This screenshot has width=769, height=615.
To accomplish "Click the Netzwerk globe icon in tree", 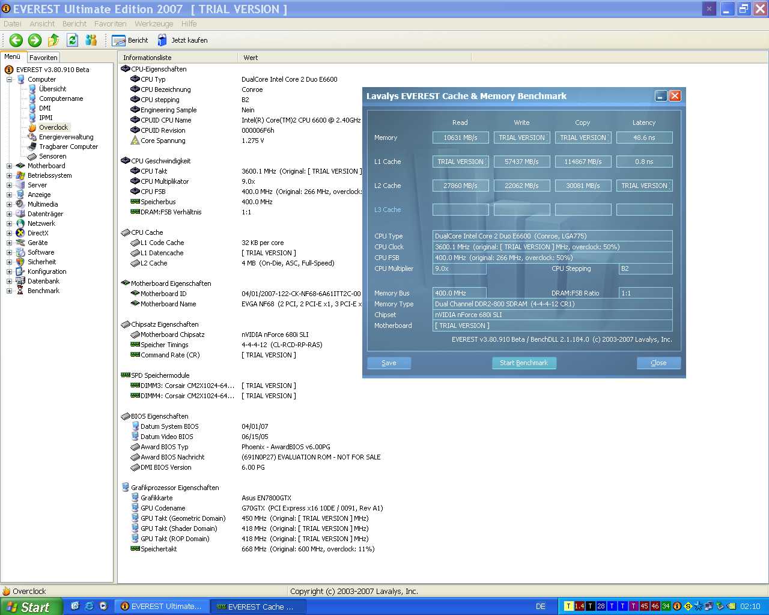I will [20, 223].
